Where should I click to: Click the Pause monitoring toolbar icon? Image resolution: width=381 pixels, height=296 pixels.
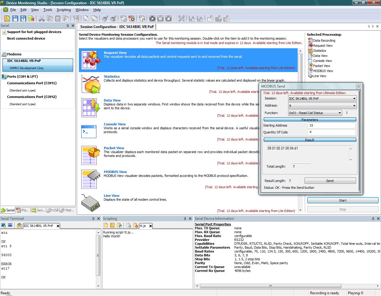[x=160, y=18]
